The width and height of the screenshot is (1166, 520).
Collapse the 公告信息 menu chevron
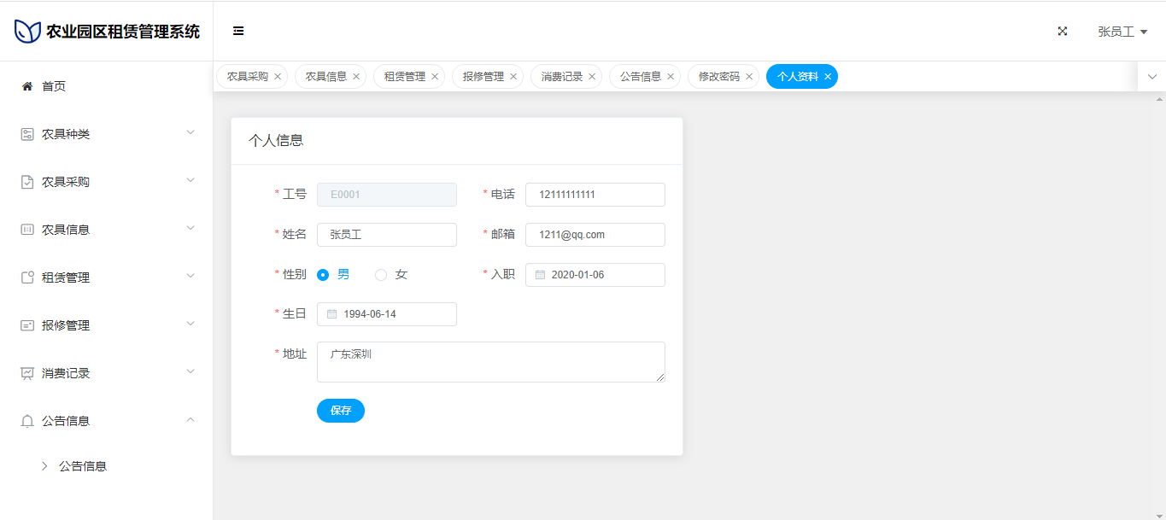click(190, 419)
